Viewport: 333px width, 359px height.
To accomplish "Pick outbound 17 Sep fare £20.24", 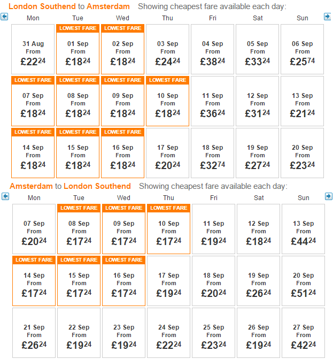I will click(x=168, y=153).
